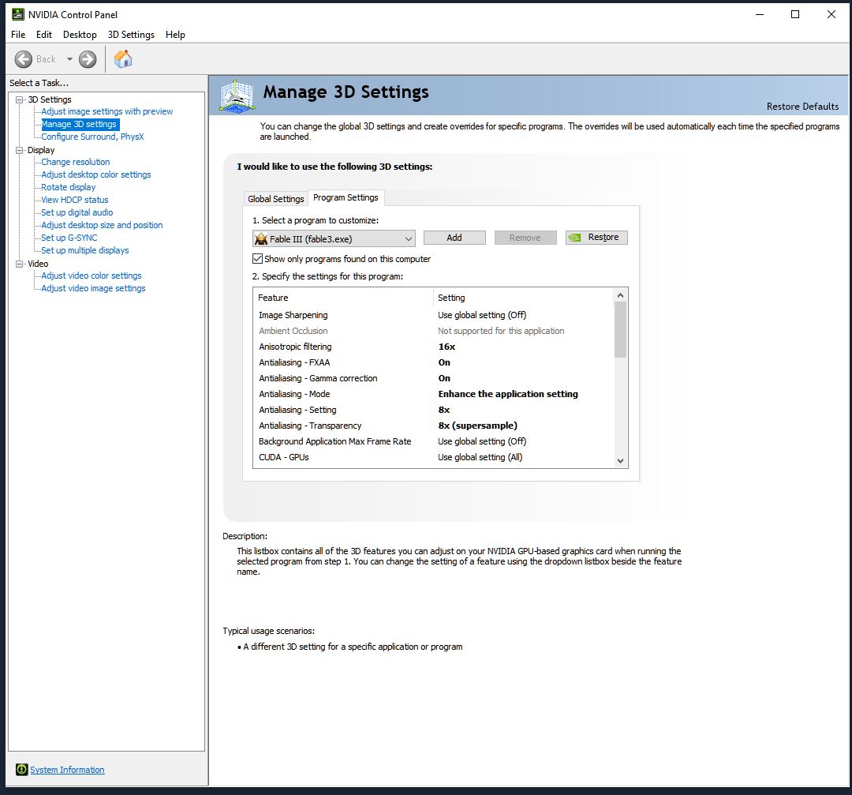
Task: Collapse the 3D Settings tree node
Action: (20, 99)
